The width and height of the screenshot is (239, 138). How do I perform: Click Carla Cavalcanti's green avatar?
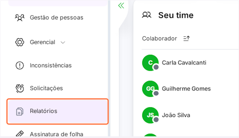pyautogui.click(x=150, y=63)
